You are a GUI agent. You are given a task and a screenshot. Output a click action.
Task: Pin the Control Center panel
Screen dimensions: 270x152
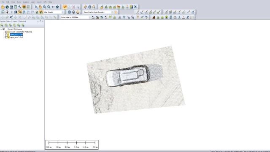coord(38,21)
